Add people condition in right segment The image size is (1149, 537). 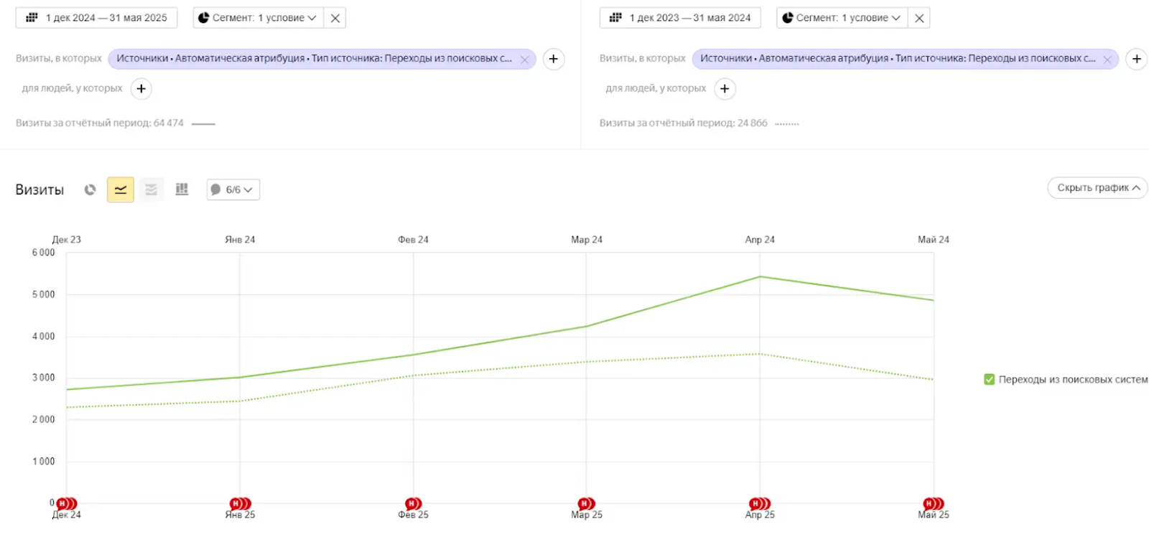[725, 88]
